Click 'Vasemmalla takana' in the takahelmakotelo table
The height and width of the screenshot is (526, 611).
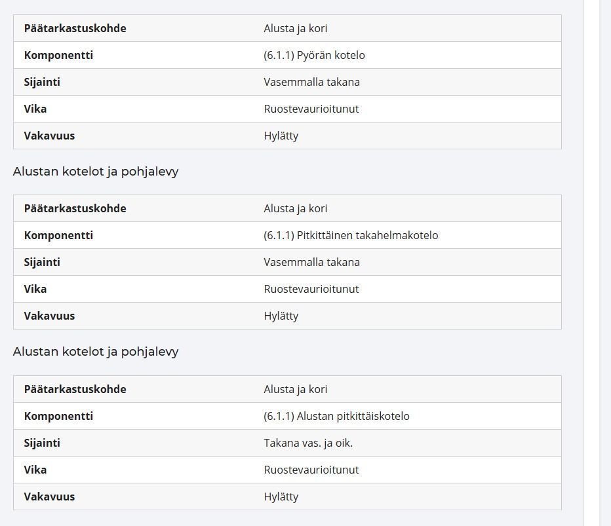click(311, 263)
